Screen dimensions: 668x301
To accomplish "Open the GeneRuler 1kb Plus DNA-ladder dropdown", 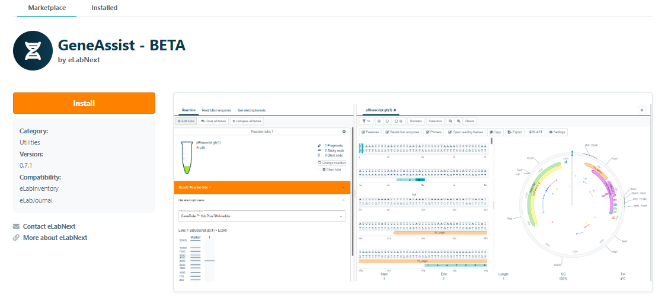I will click(x=261, y=217).
